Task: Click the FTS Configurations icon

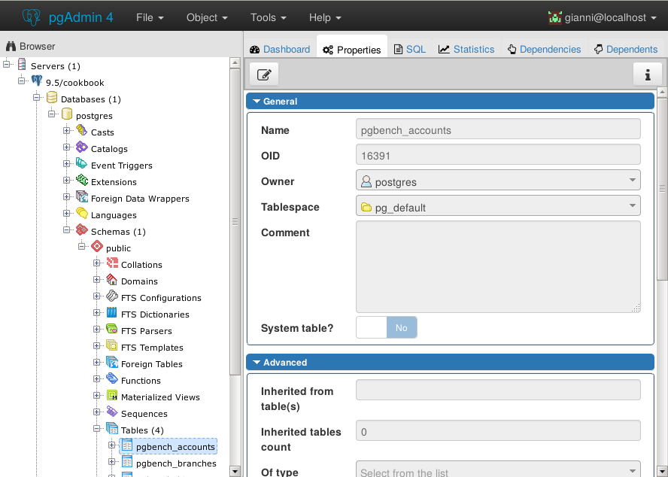Action: pyautogui.click(x=112, y=296)
